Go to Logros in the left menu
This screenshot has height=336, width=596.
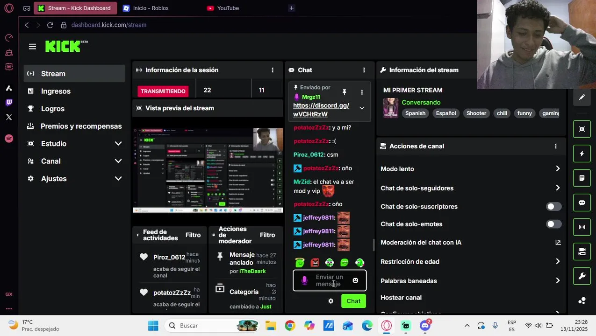click(x=74, y=109)
